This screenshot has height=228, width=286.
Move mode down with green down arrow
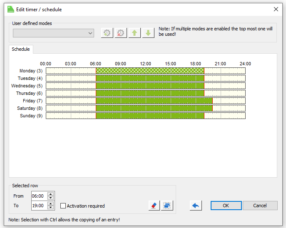pyautogui.click(x=147, y=33)
